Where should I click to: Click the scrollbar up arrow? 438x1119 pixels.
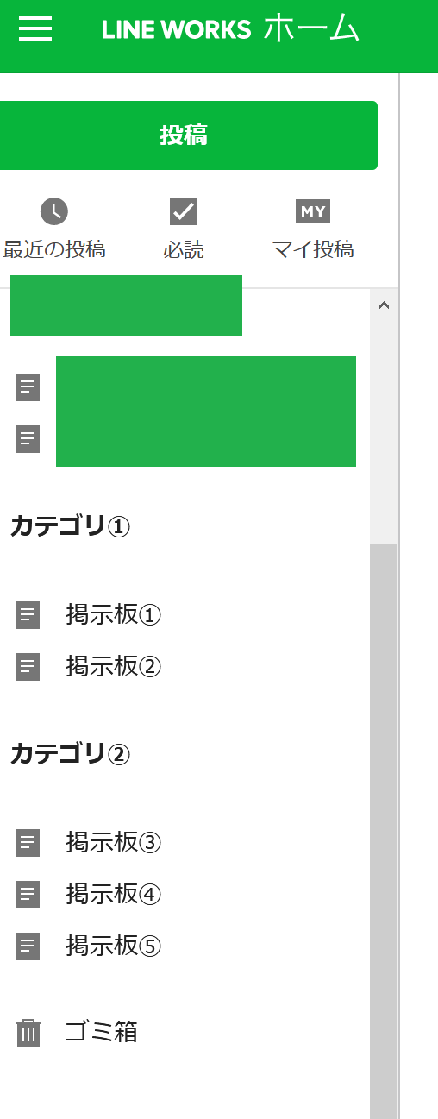[x=385, y=305]
